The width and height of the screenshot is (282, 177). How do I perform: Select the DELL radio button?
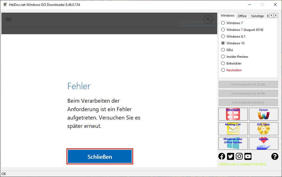coord(227,50)
